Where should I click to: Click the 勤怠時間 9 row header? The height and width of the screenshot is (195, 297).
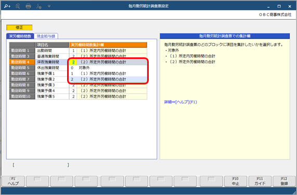(22, 91)
